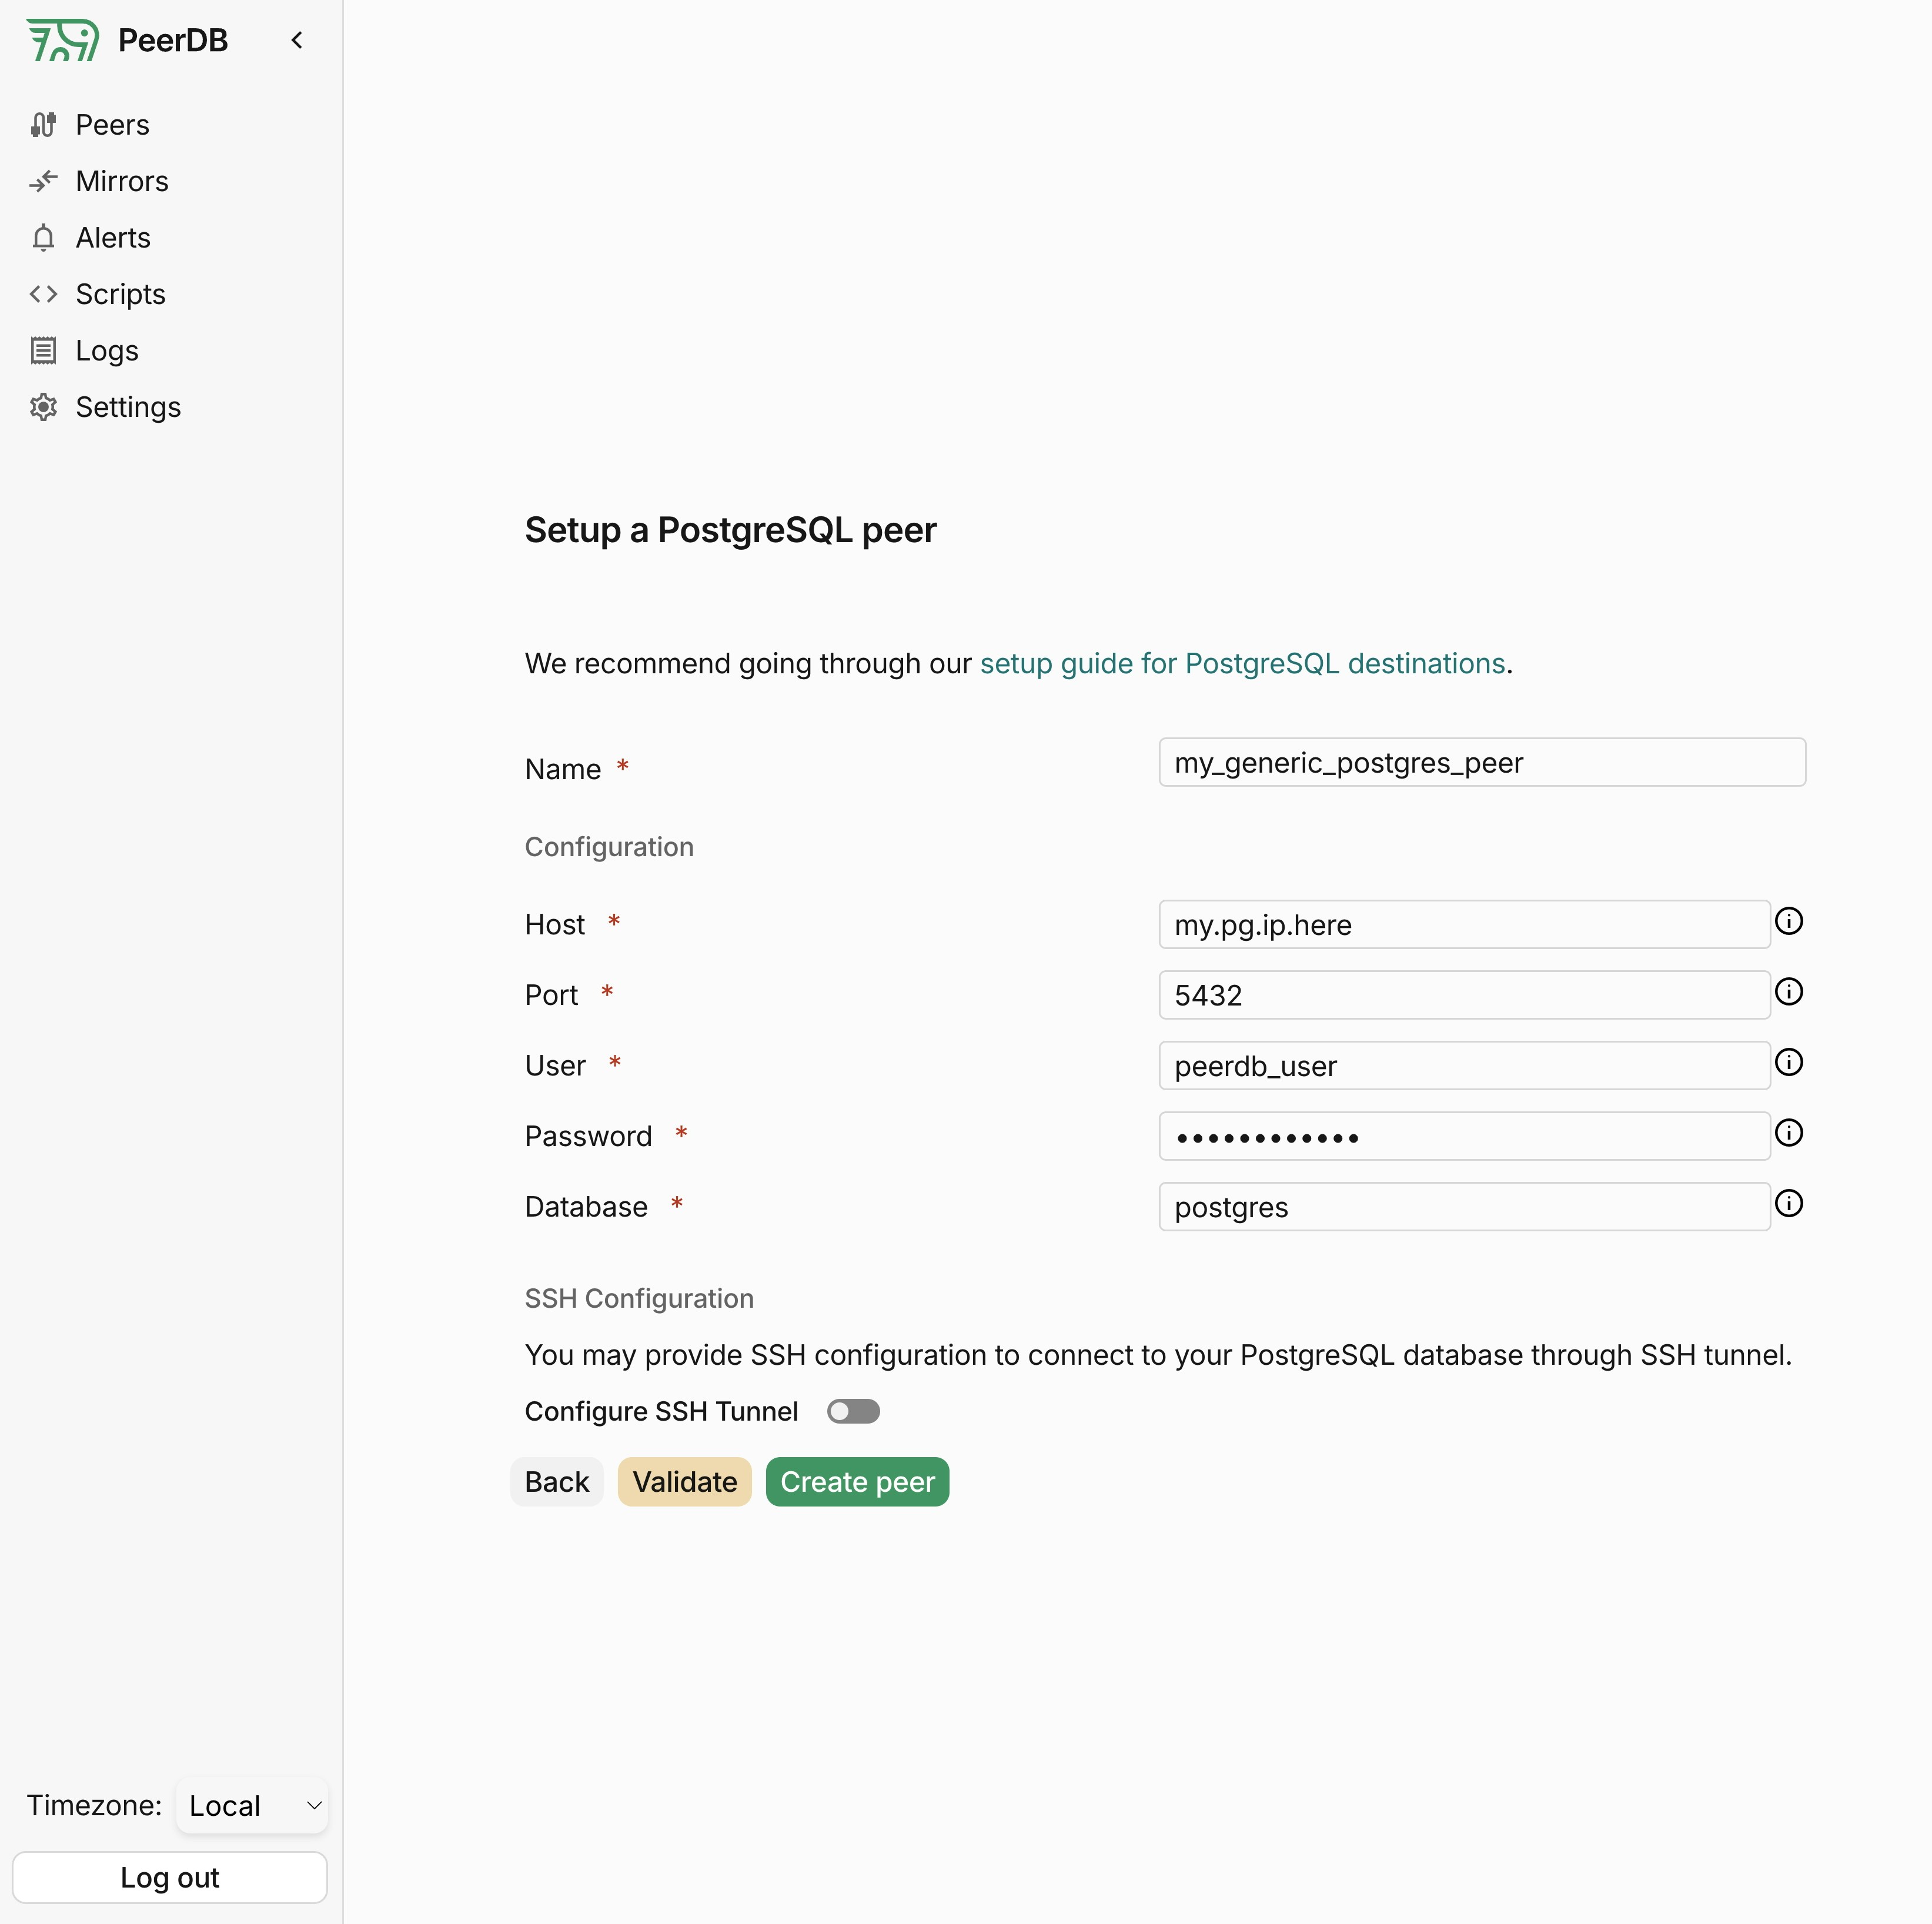
Task: Collapse the sidebar with chevron arrow
Action: click(x=297, y=40)
